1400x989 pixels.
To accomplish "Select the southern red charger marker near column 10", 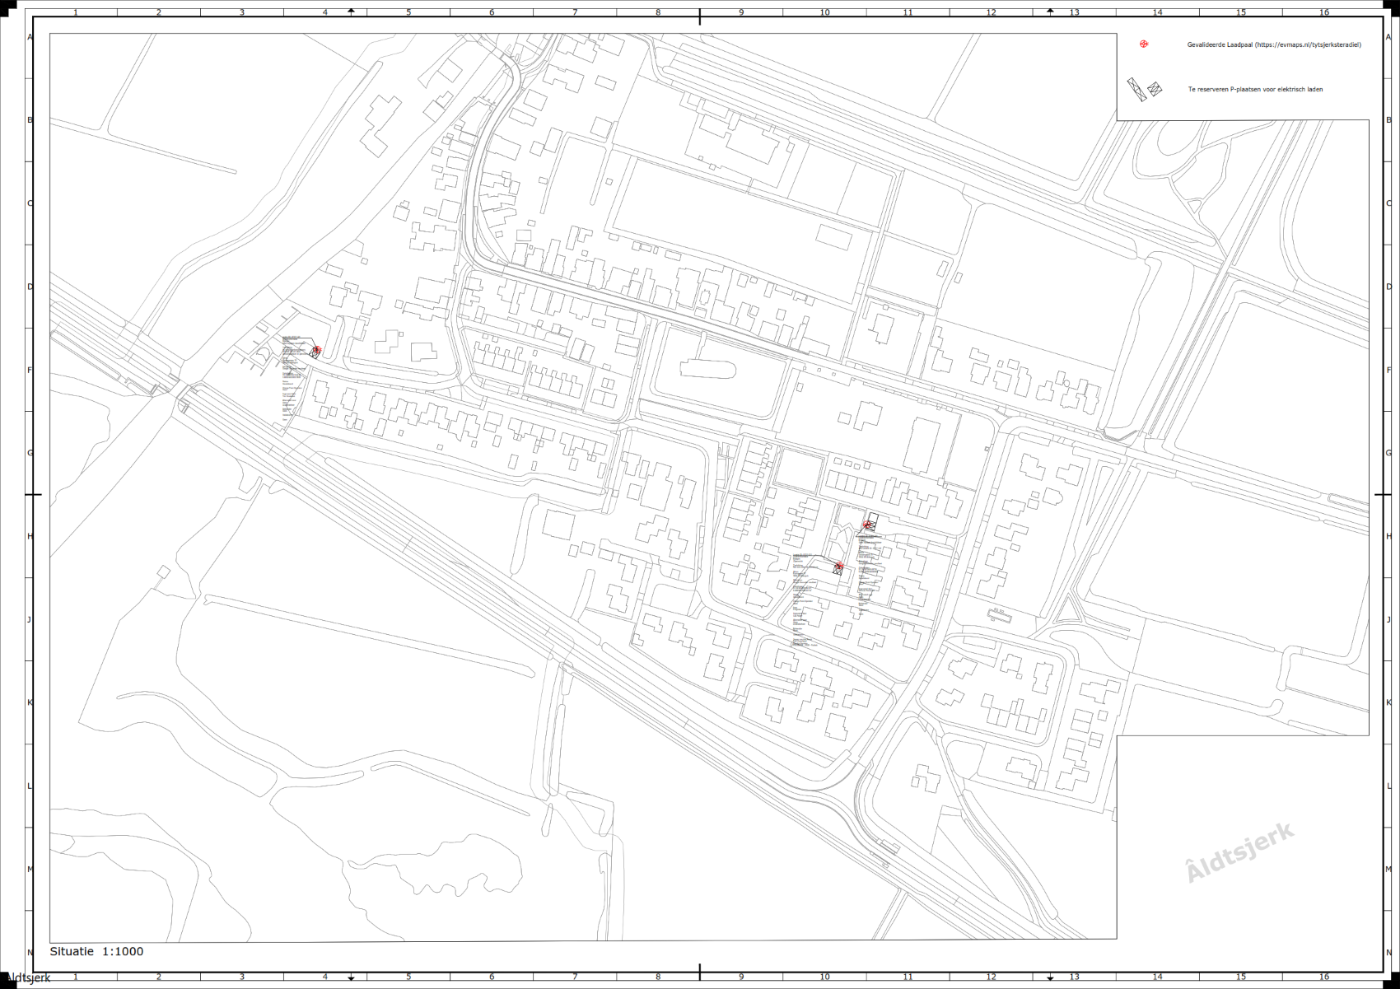I will (838, 567).
